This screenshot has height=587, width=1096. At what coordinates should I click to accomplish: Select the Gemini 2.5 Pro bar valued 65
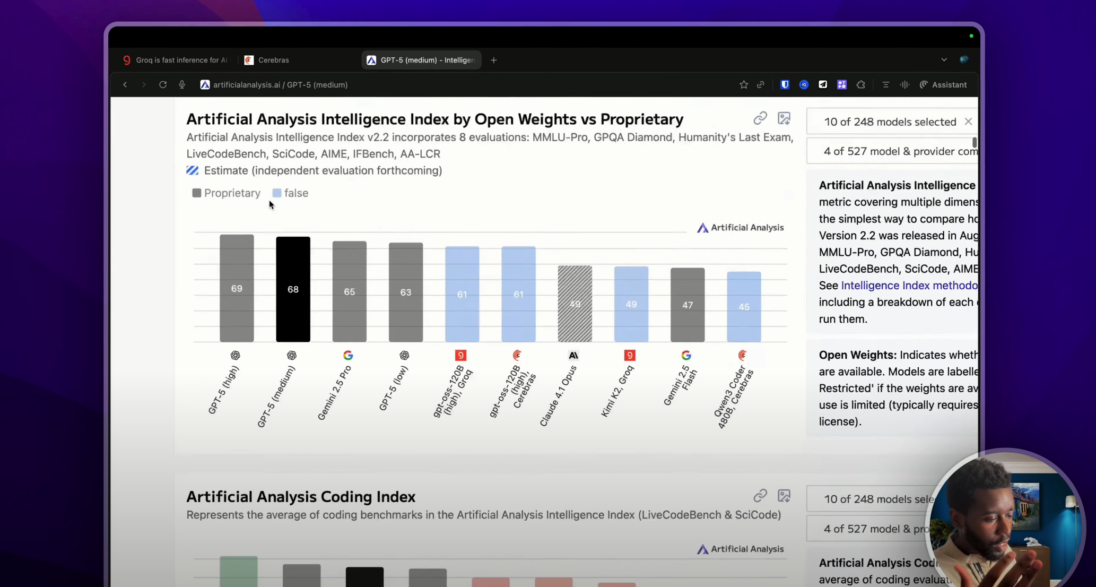[350, 291]
